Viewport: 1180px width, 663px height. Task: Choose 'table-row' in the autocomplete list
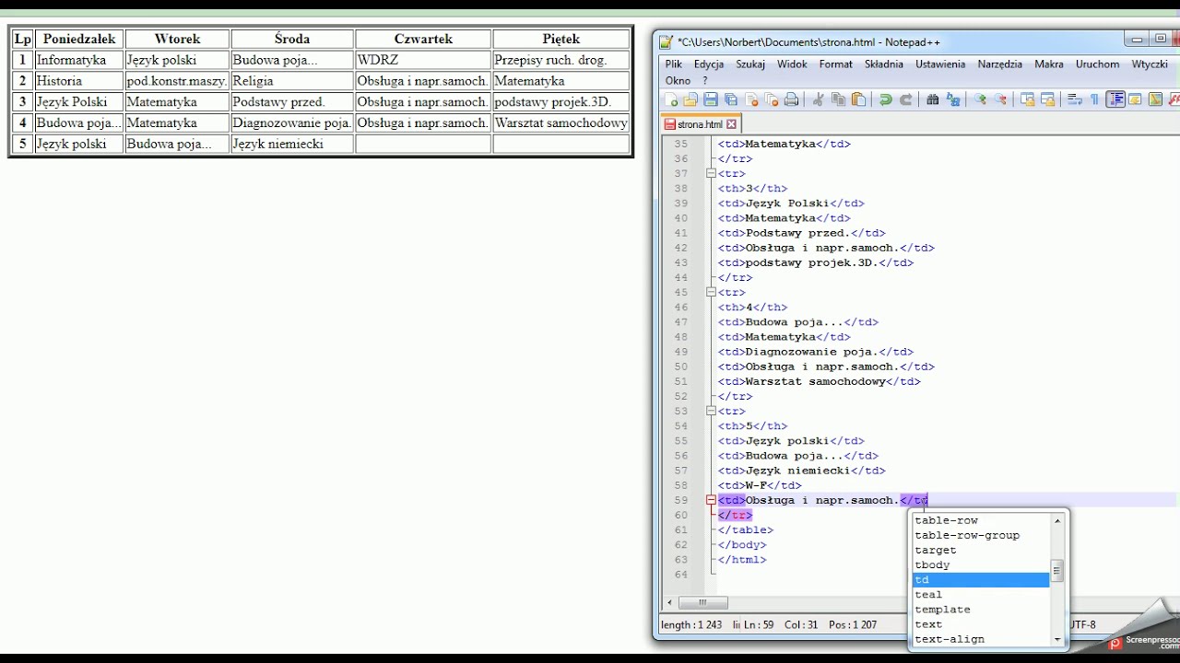[981, 520]
